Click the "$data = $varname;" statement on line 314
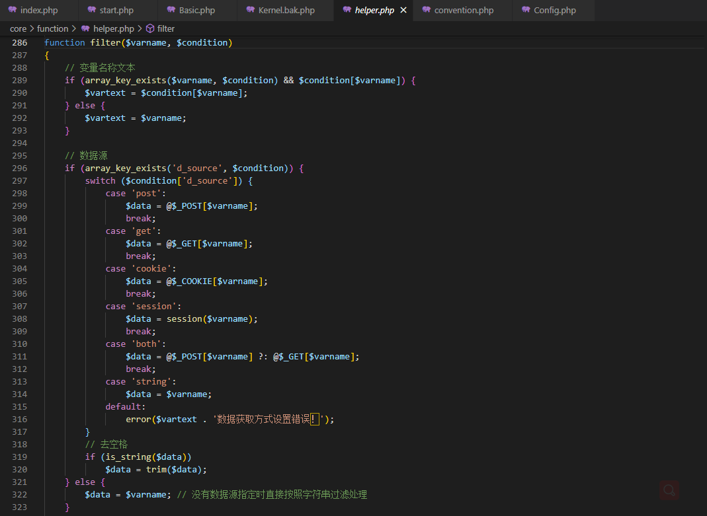 [x=169, y=394]
